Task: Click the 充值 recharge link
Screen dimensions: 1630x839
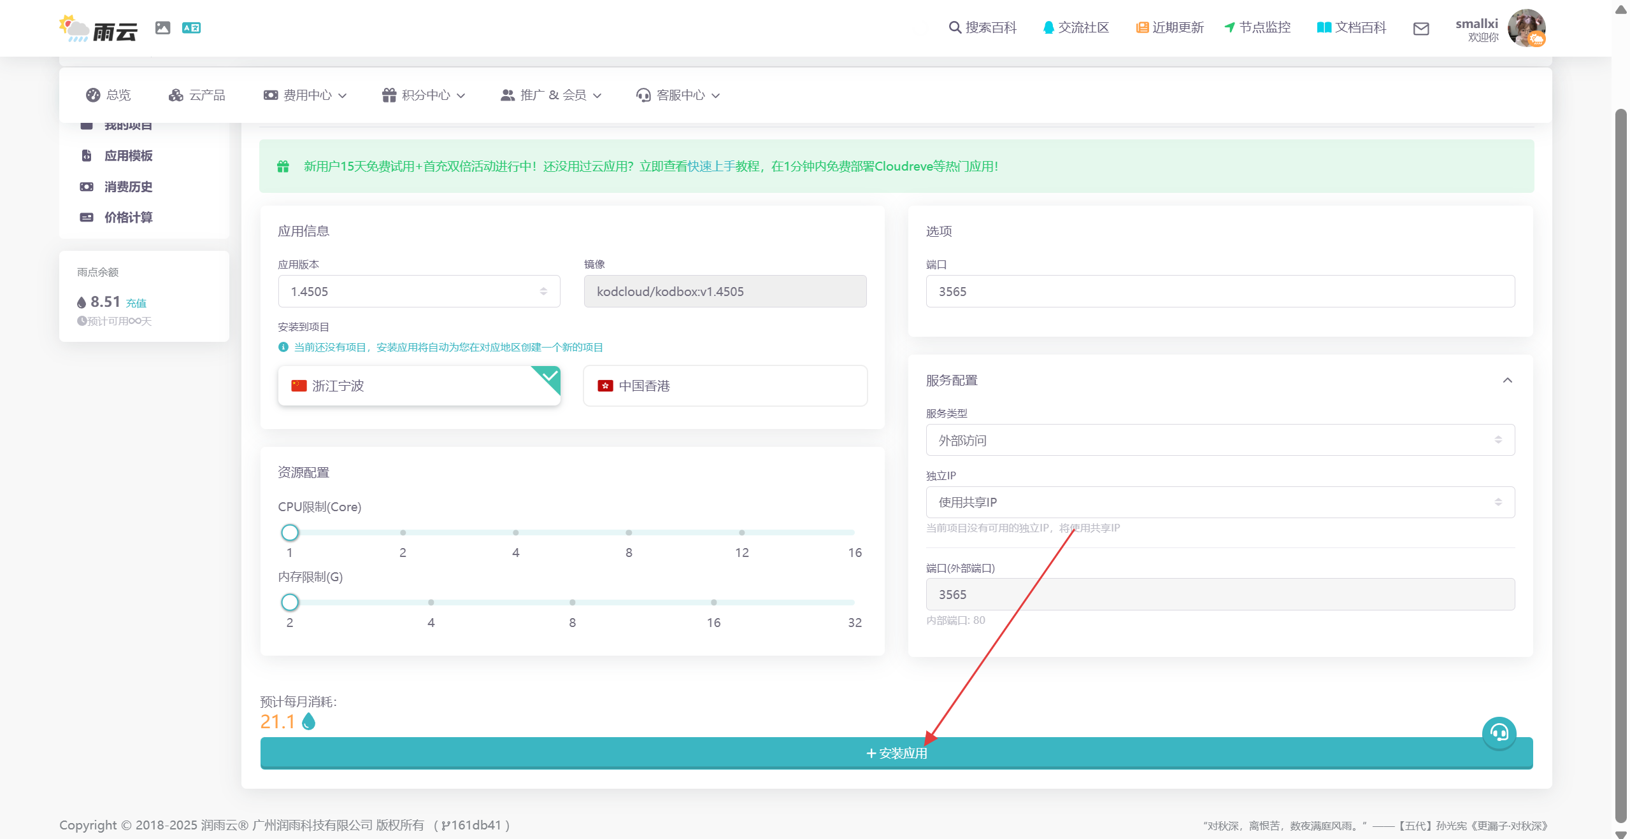Action: tap(136, 304)
